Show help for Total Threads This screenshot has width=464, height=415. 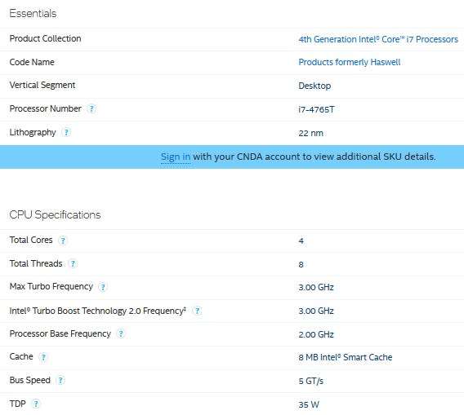click(x=73, y=263)
